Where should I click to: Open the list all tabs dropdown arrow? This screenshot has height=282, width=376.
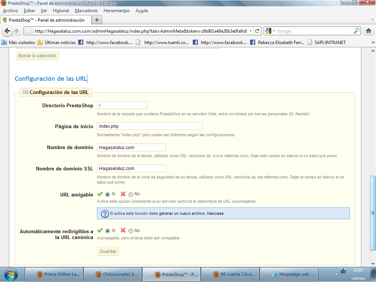(x=372, y=20)
